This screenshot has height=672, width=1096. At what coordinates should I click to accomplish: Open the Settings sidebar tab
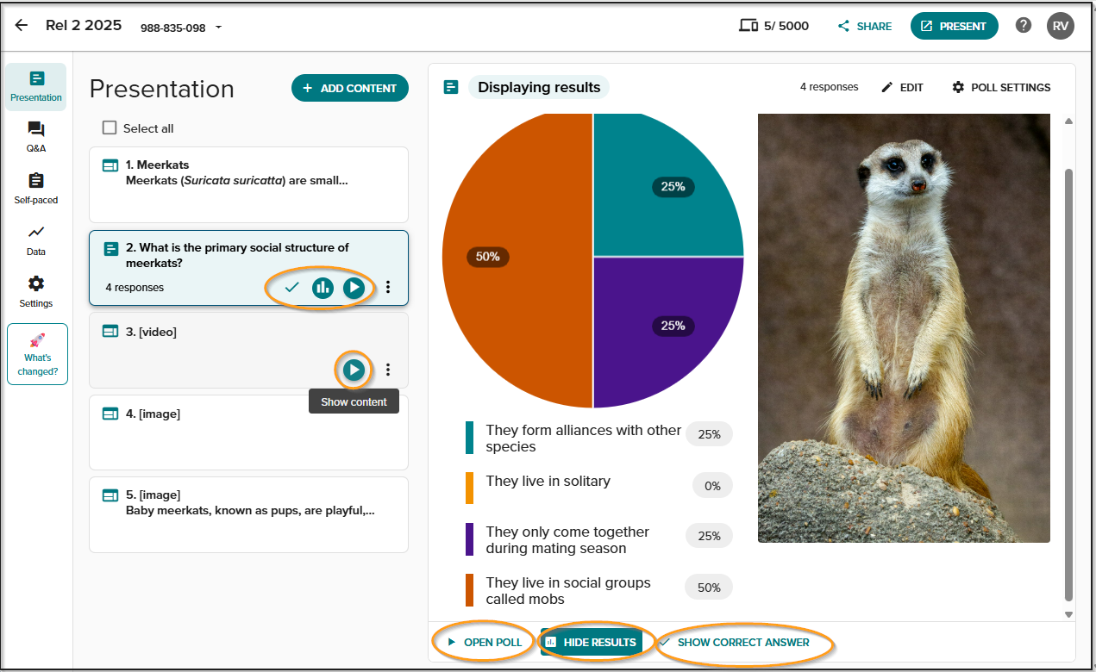click(36, 293)
